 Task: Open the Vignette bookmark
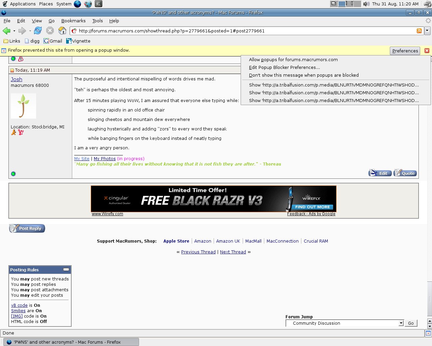[x=78, y=41]
